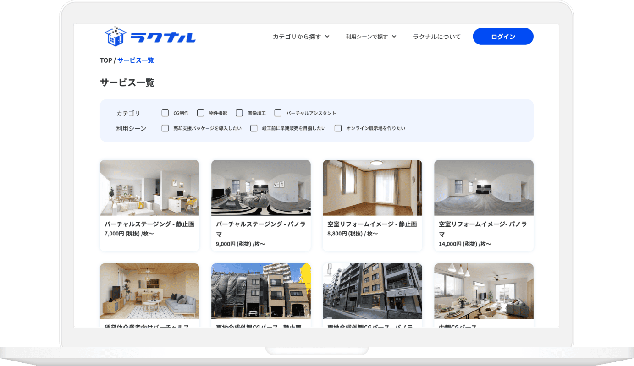Image resolution: width=634 pixels, height=366 pixels.
Task: Open the 空室リフォームイメージ - 静止画 thumbnail
Action: pyautogui.click(x=372, y=188)
